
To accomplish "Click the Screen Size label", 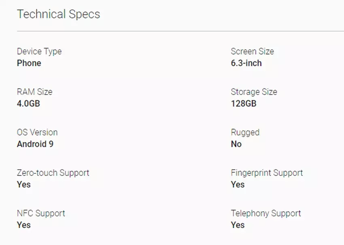I will [252, 51].
